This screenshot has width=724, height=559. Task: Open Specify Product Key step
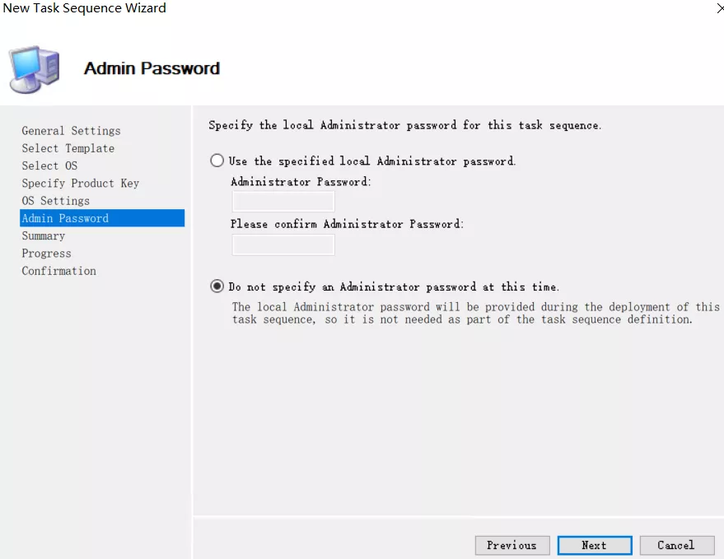[80, 184]
